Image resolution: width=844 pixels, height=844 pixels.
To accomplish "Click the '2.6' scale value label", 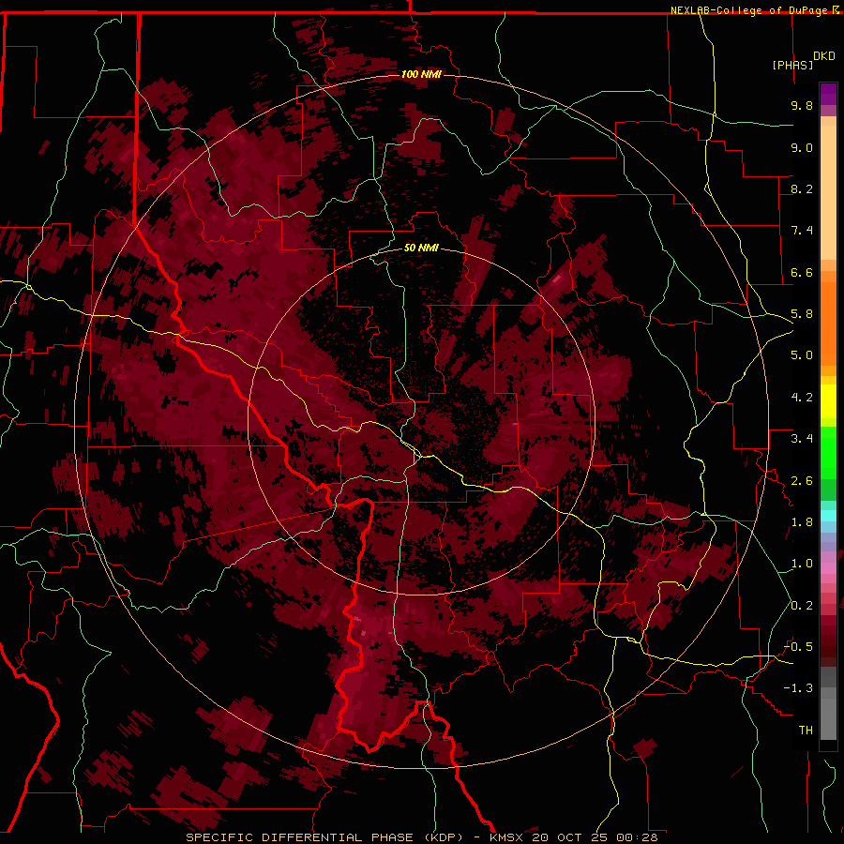I will 802,481.
